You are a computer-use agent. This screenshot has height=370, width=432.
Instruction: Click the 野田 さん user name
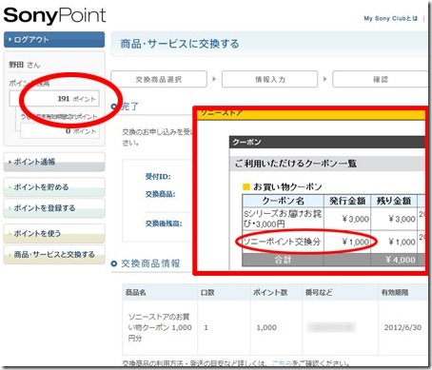pos(25,65)
